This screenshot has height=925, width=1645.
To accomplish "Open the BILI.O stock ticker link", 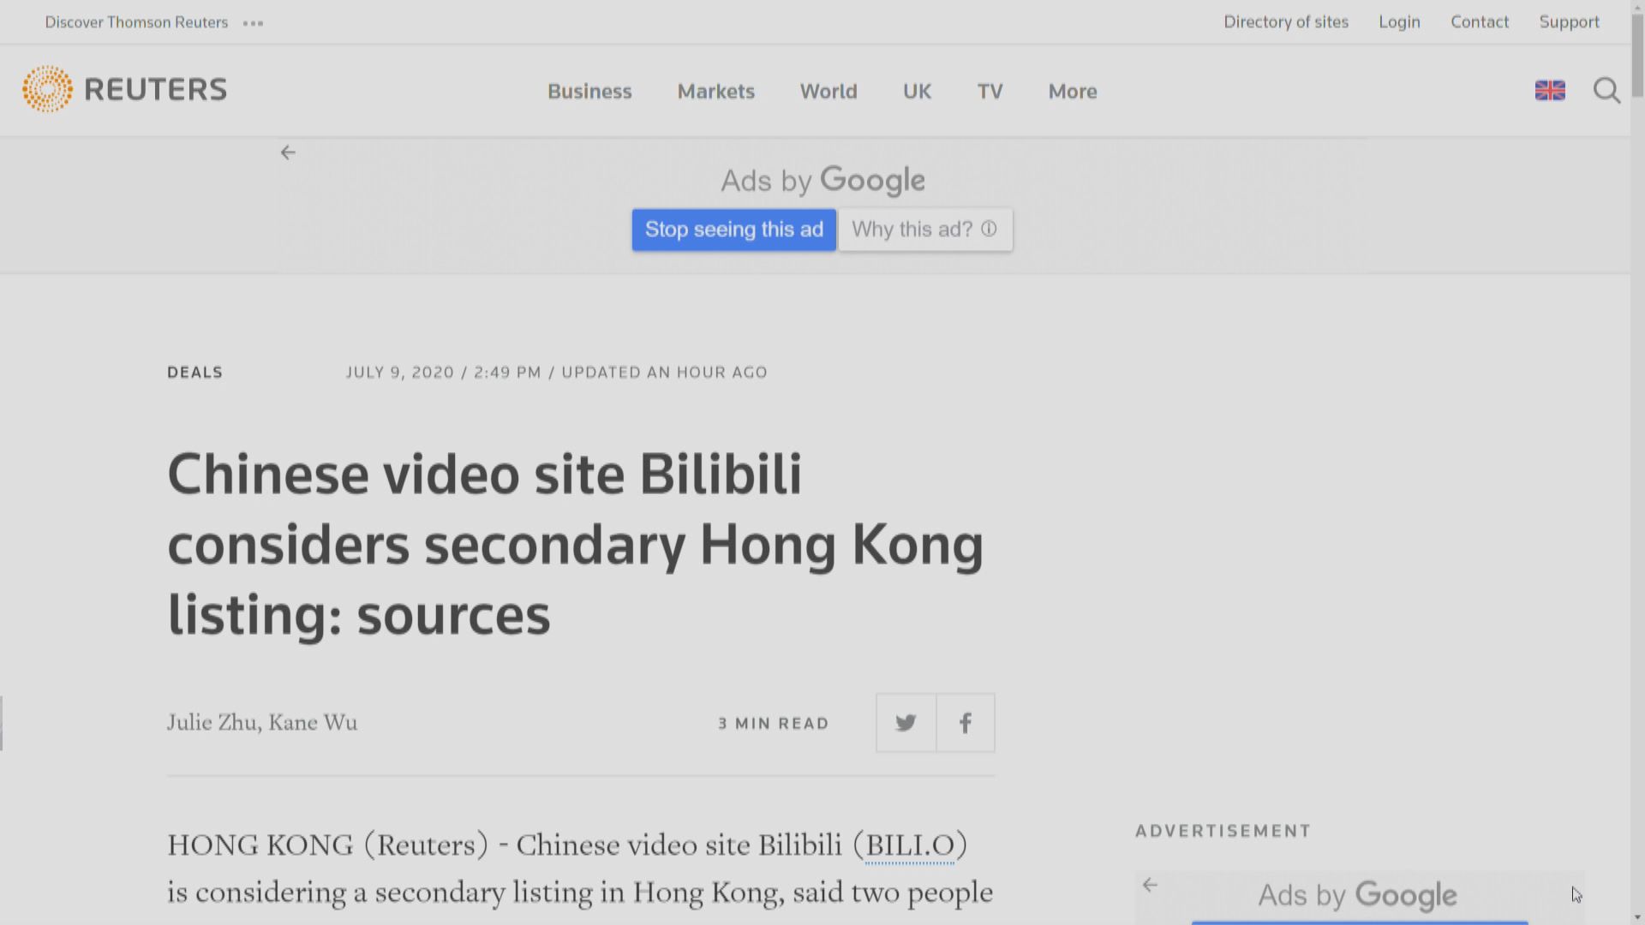I will pyautogui.click(x=910, y=845).
